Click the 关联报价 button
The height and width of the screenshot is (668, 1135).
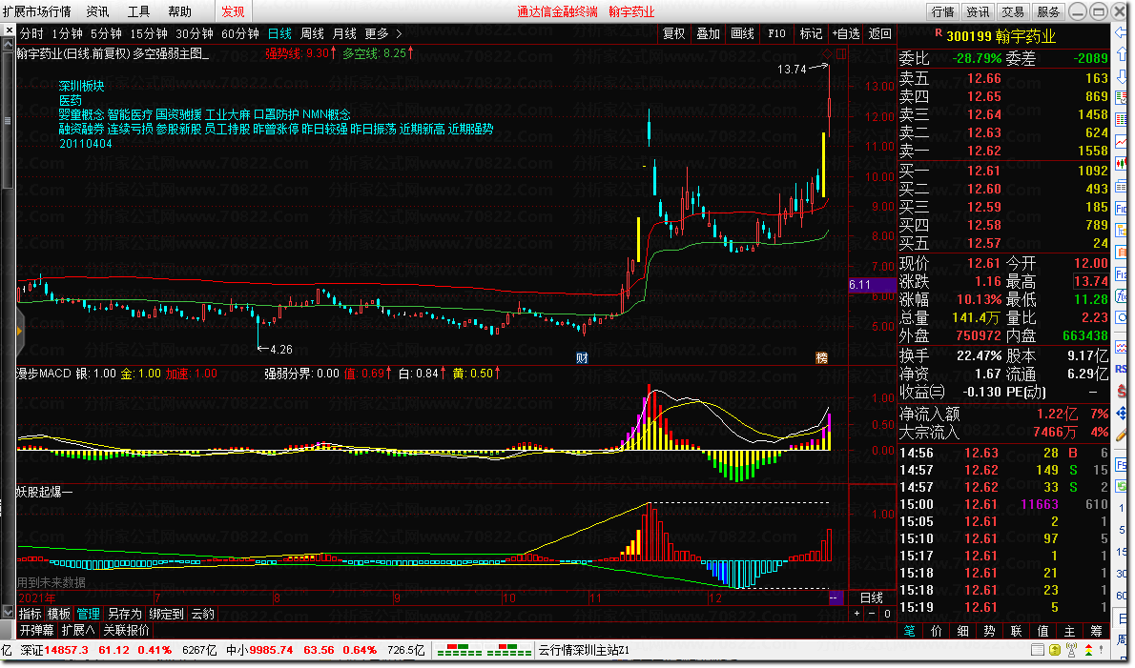click(x=126, y=631)
